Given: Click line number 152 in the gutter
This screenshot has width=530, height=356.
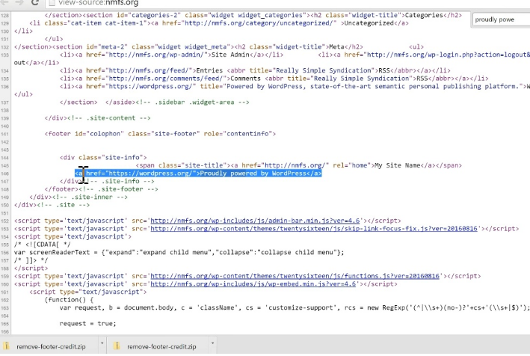Looking at the screenshot, I should [4, 221].
